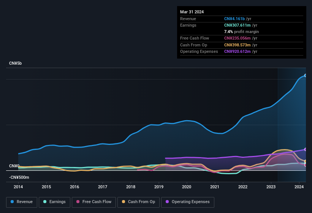
Task: Click the CN¥398.573m cash from op value
Action: pyautogui.click(x=238, y=45)
